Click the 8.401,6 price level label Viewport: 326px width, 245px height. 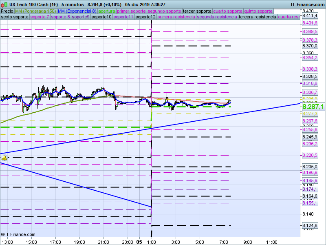click(x=310, y=23)
